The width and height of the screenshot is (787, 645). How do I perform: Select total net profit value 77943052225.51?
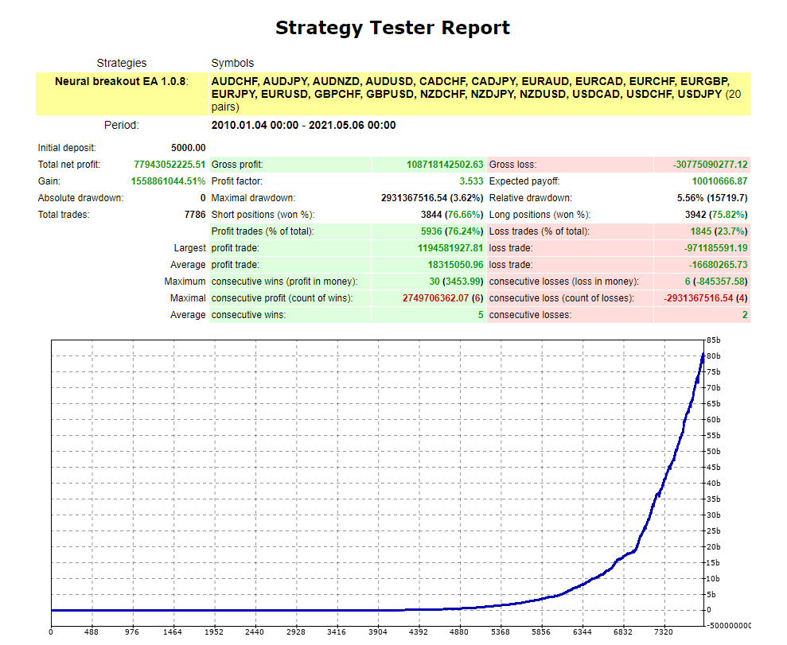tap(169, 165)
